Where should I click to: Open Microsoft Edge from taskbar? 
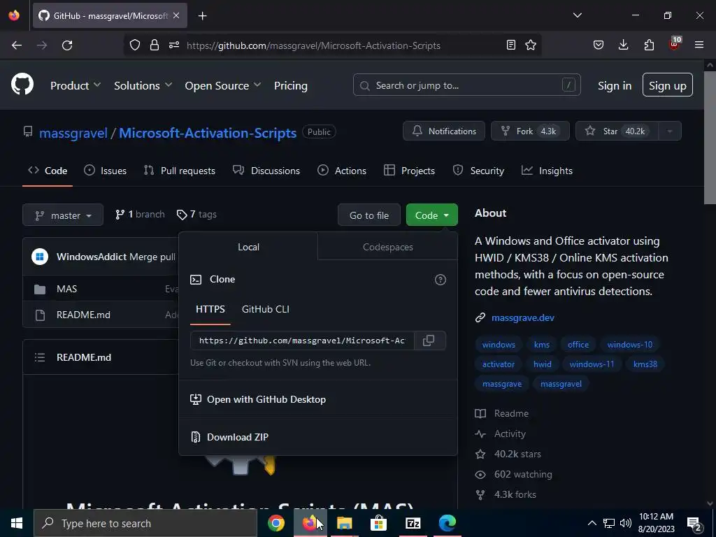(447, 523)
